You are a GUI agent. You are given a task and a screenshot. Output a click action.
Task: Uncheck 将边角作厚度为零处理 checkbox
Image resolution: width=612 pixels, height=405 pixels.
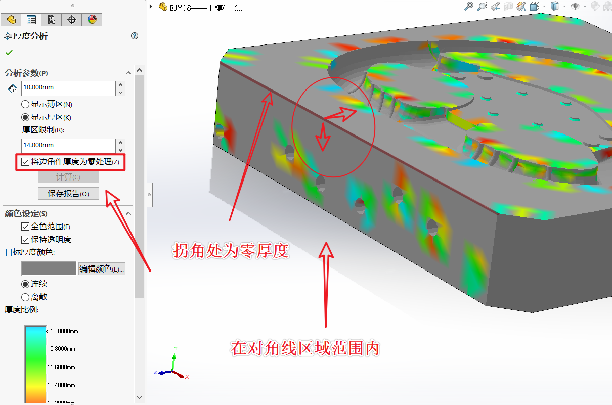pos(25,162)
